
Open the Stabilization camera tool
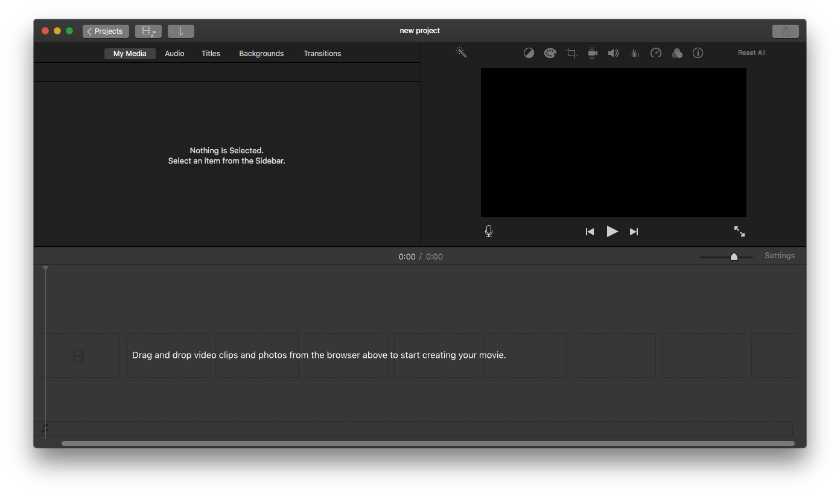coord(593,53)
